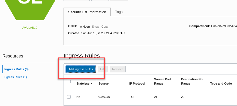Click the Source Port Range header
Screen dimensions: 237x106
click(x=163, y=81)
